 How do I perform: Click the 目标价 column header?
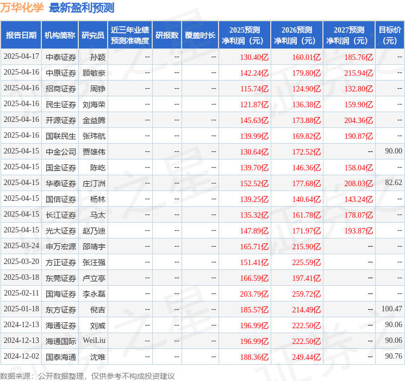click(x=390, y=35)
